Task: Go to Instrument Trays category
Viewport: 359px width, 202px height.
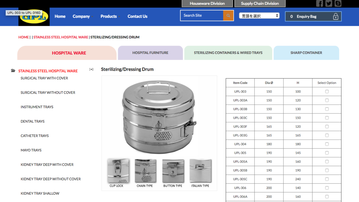Action: [37, 107]
